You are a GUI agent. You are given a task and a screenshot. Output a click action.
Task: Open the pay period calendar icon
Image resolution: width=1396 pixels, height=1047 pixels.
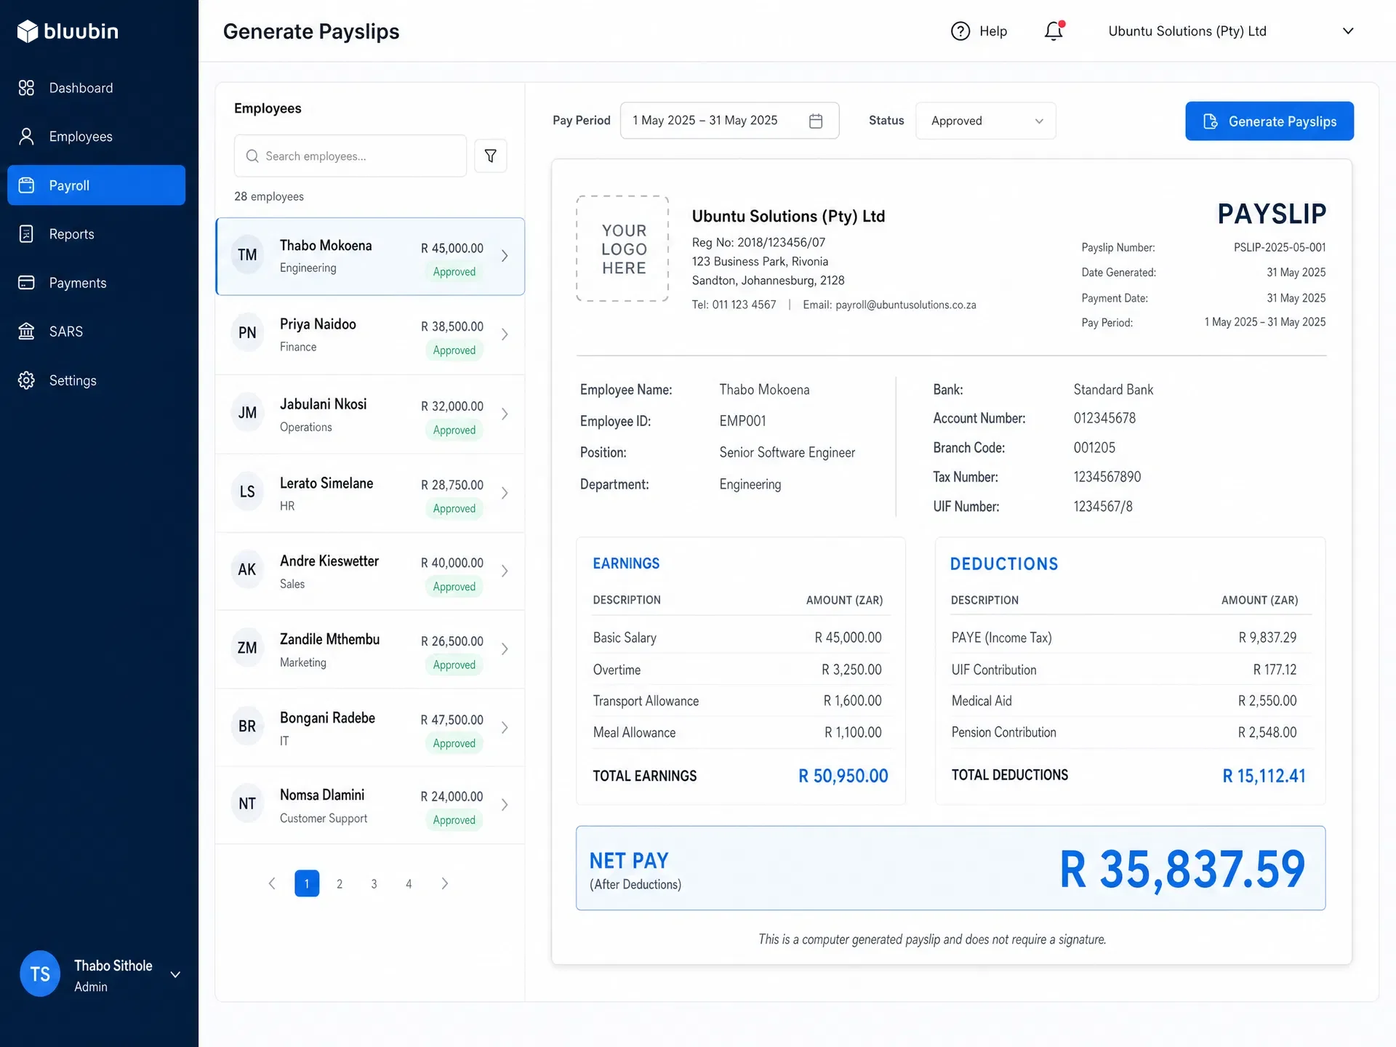pyautogui.click(x=816, y=121)
